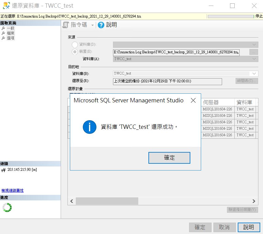Click wrench icon beside 選項
263x234 pixels.
click(3, 38)
